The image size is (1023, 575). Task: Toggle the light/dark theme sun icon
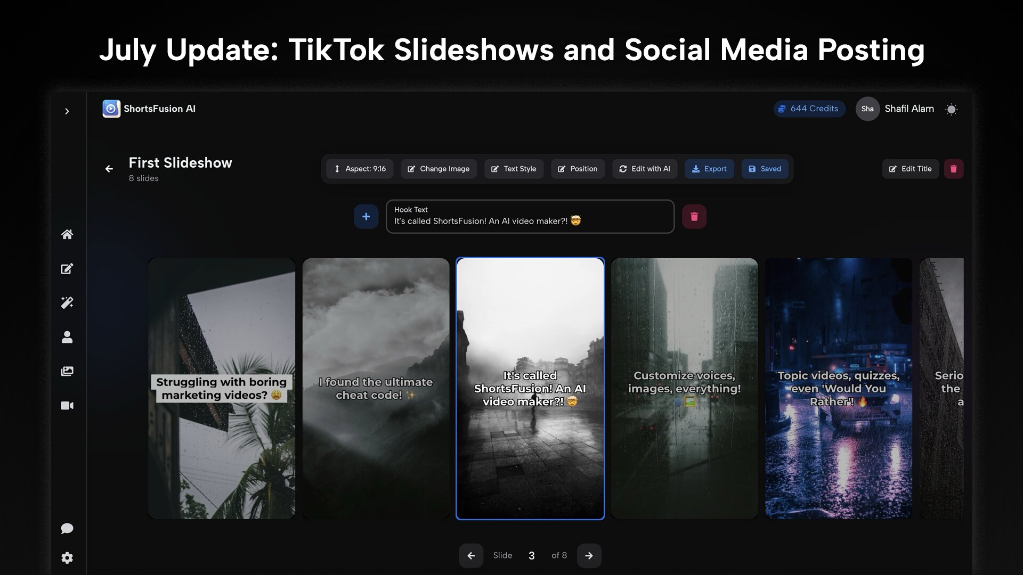click(x=951, y=109)
